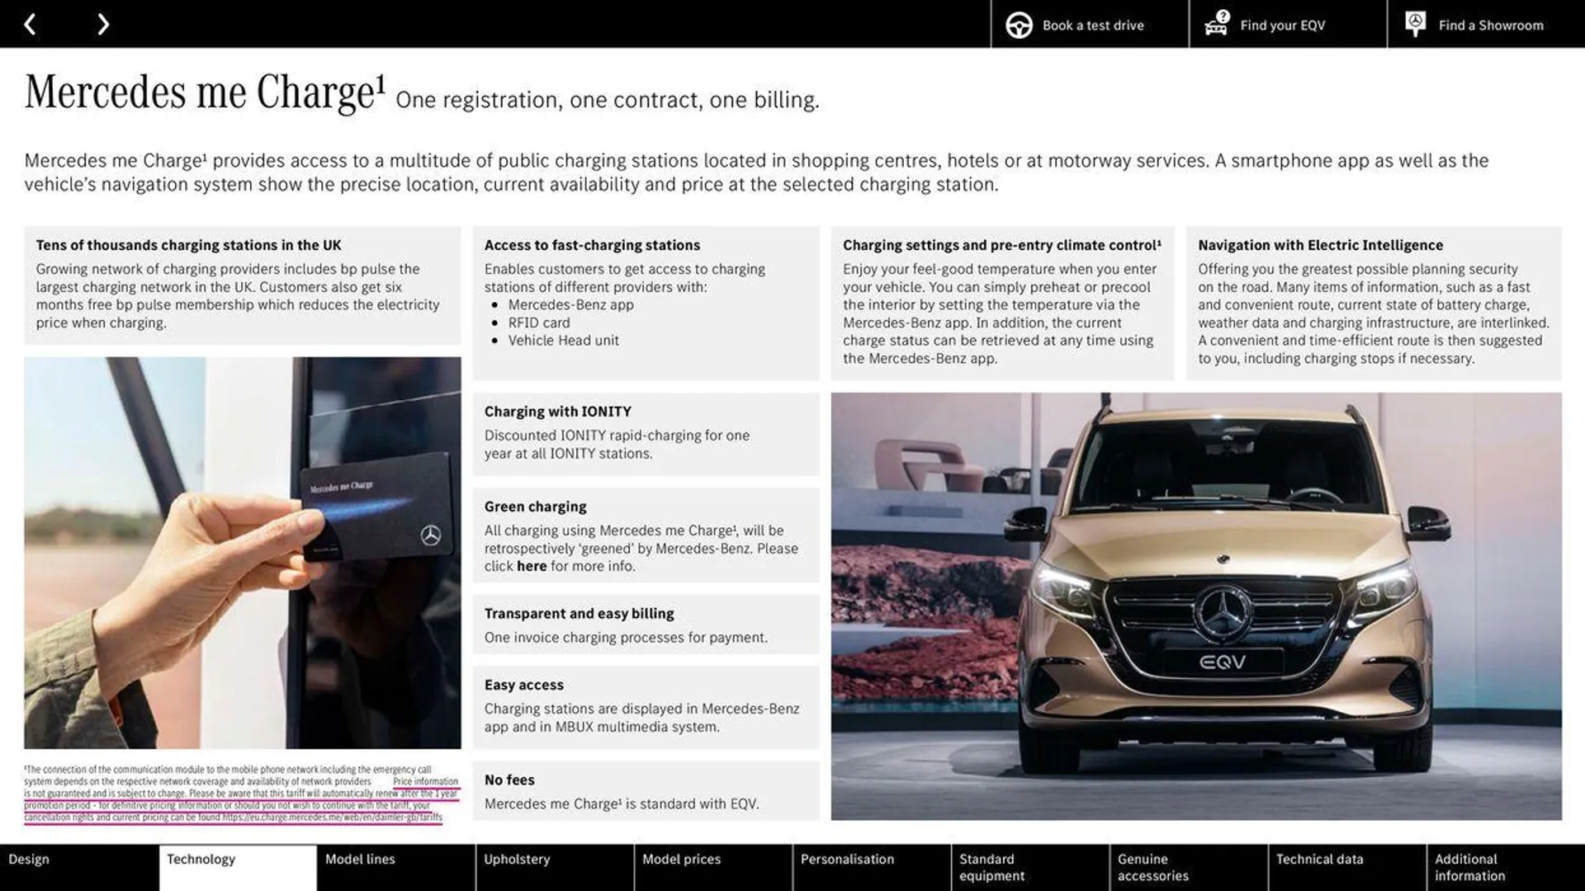Click the left navigation arrow icon

coord(30,23)
